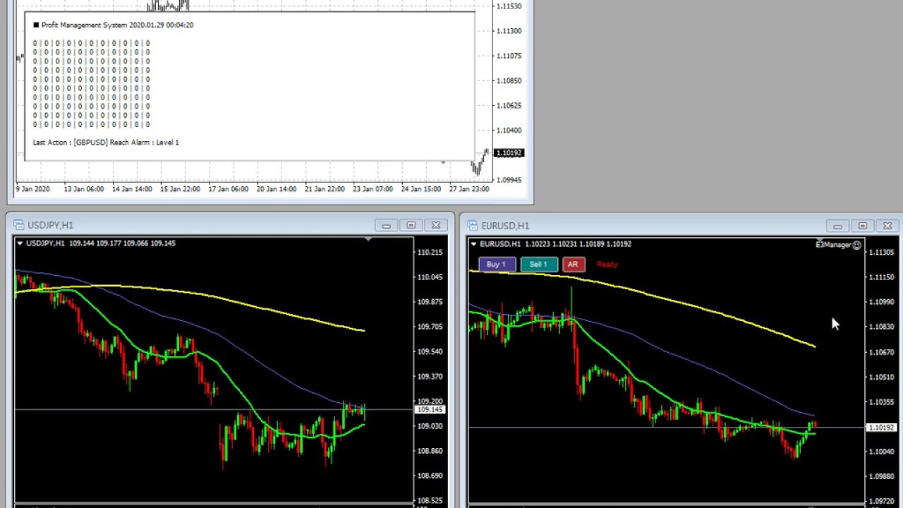Viewport: 903px width, 508px height.
Task: Click the EURUSD,H1 window title icon
Action: (472, 226)
